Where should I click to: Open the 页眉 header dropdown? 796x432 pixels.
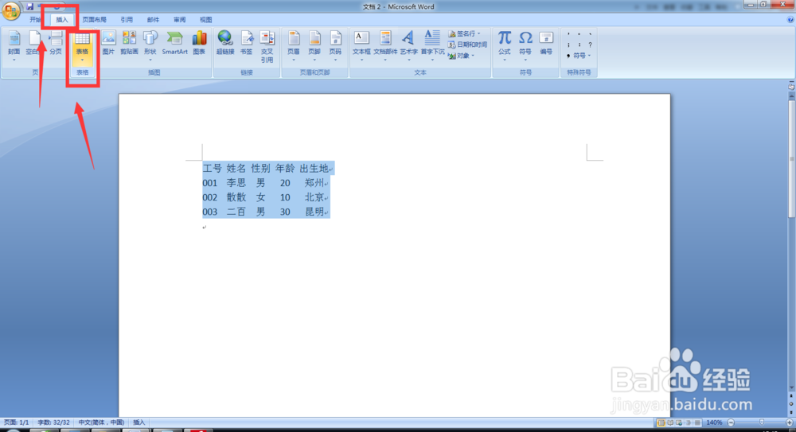(294, 46)
